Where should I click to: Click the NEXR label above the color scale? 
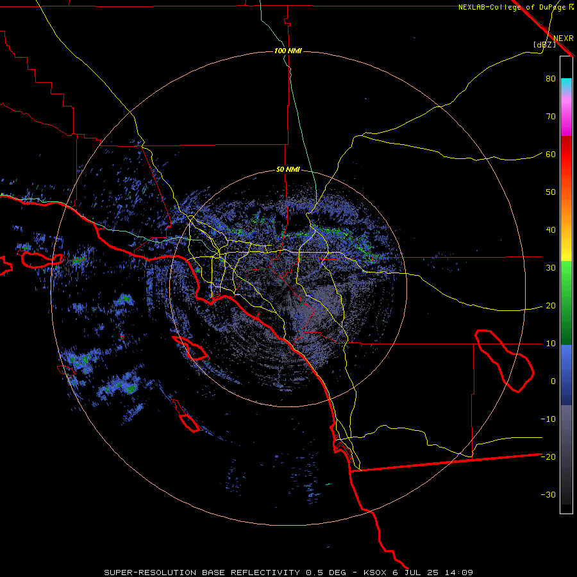point(563,38)
